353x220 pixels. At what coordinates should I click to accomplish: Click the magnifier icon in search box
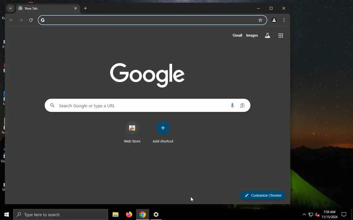pos(52,105)
